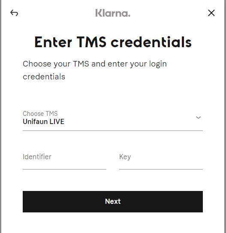Click the TMS word in the heading
226x233 pixels.
pos(91,42)
